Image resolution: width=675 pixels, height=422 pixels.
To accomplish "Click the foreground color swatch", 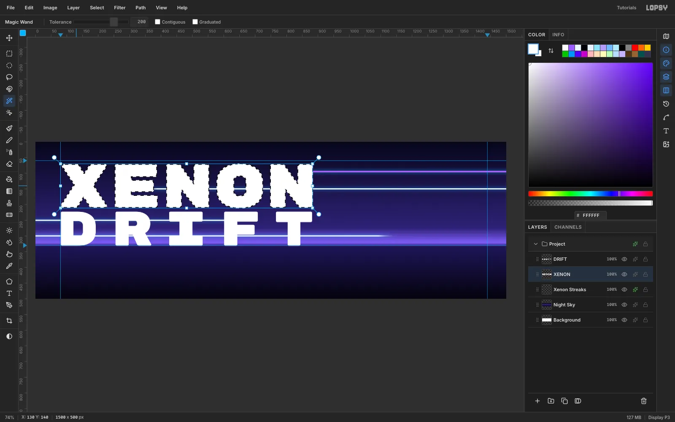I will coord(533,49).
